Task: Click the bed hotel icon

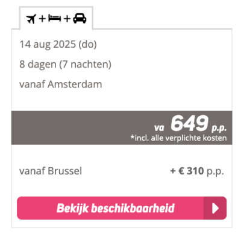Action: click(54, 18)
